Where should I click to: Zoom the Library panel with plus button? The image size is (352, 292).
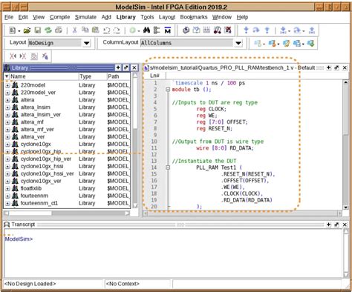click(118, 67)
